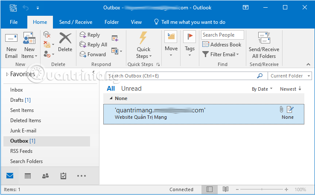
Task: Collapse the folder pane arrow
Action: [93, 72]
